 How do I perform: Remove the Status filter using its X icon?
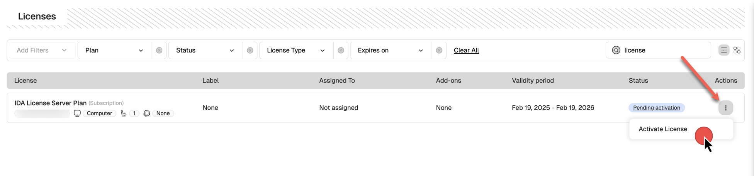click(250, 51)
